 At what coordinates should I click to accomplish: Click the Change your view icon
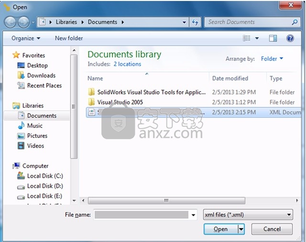point(247,38)
